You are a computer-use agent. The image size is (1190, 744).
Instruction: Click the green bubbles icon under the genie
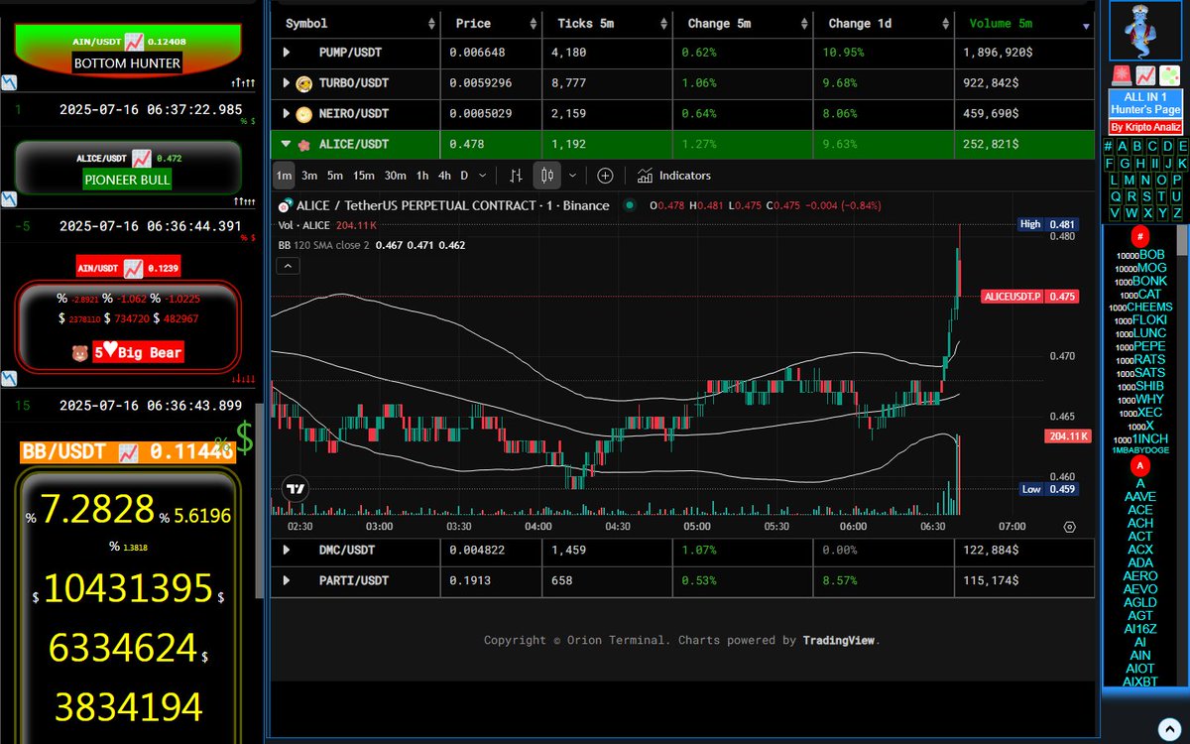tap(1169, 75)
